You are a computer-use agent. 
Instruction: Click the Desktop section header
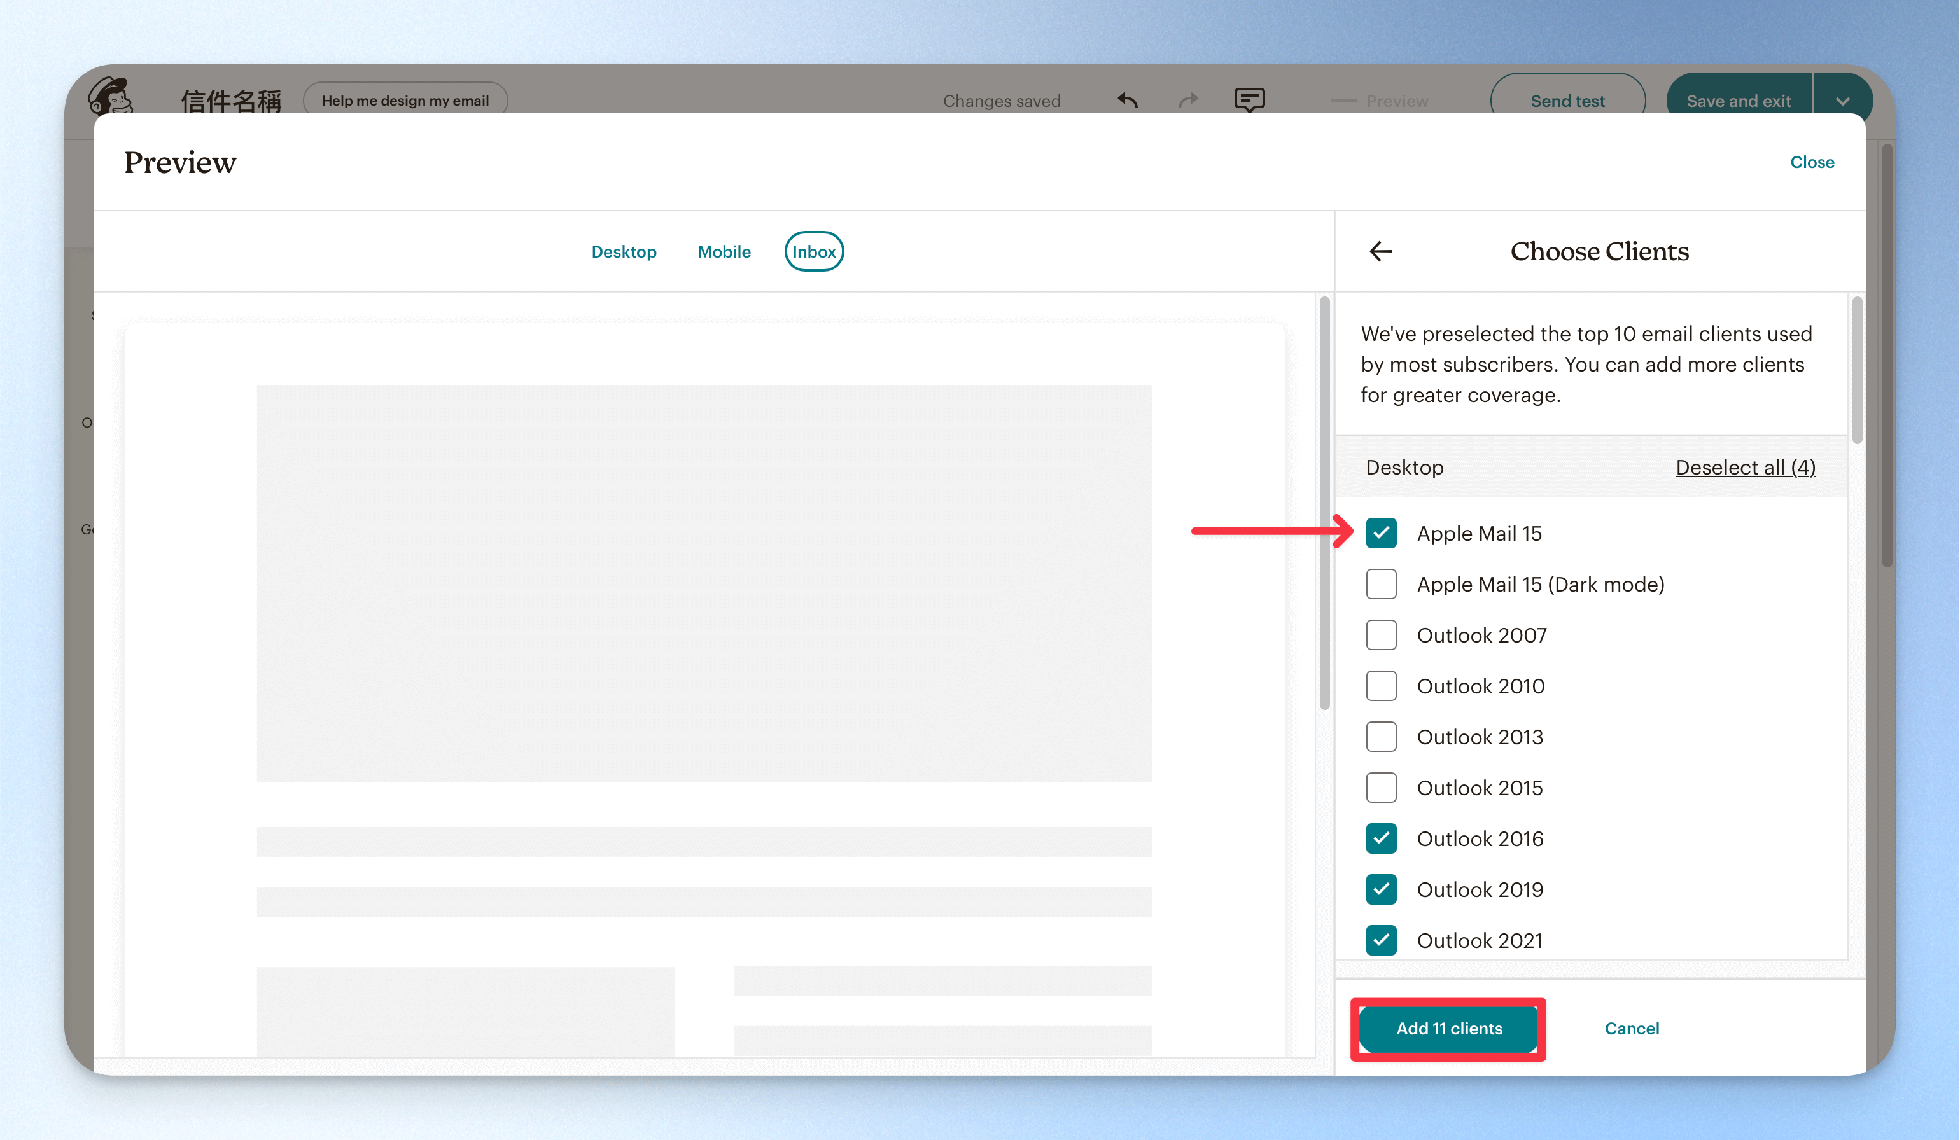click(x=1404, y=468)
